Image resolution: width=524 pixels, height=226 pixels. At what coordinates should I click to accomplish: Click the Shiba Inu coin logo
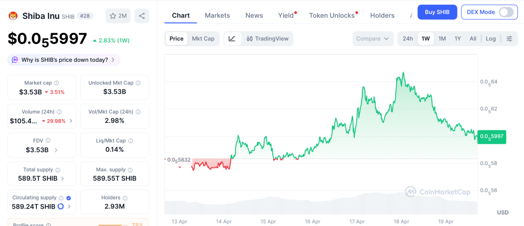13,16
